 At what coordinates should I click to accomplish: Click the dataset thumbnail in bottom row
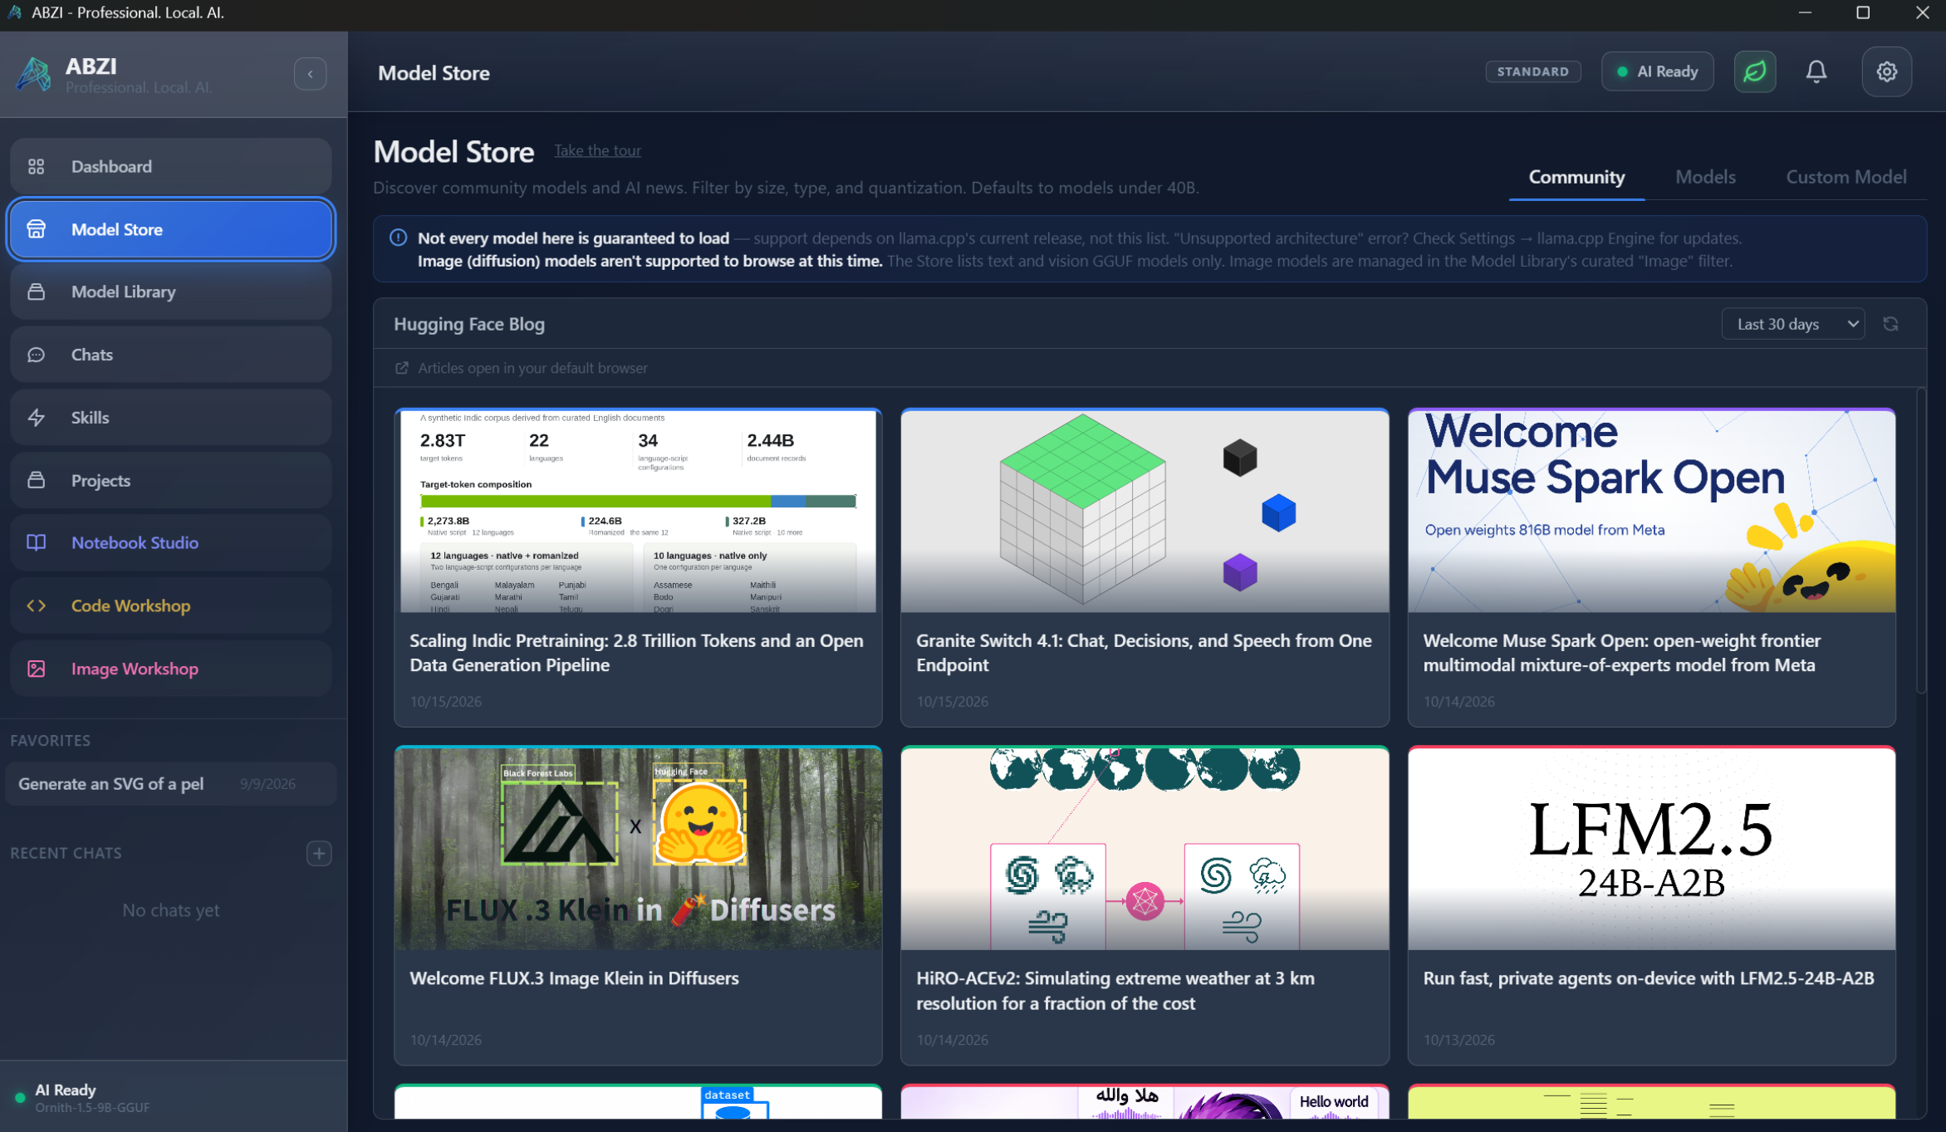pos(638,1103)
